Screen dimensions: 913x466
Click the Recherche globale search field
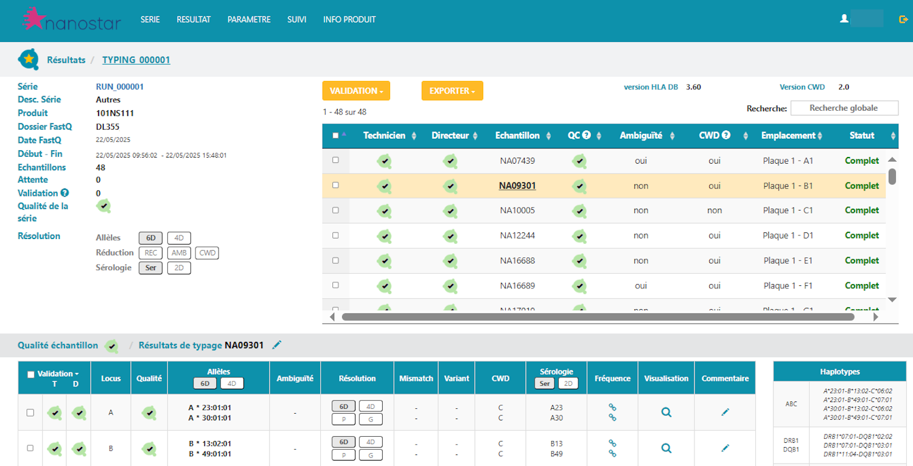pyautogui.click(x=844, y=108)
